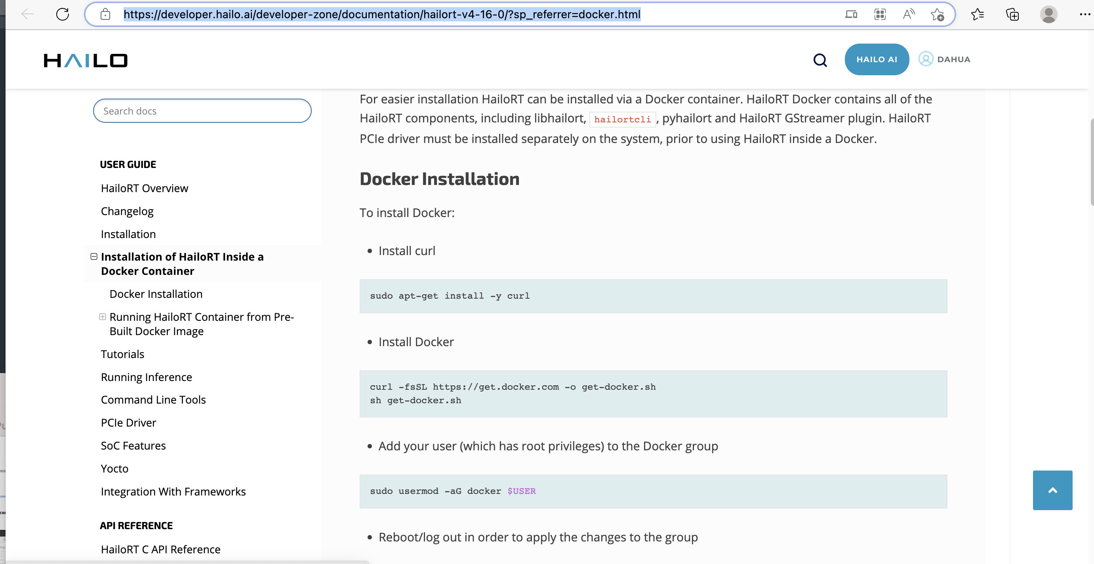Focus the Search docs field
This screenshot has height=564, width=1094.
coord(202,111)
